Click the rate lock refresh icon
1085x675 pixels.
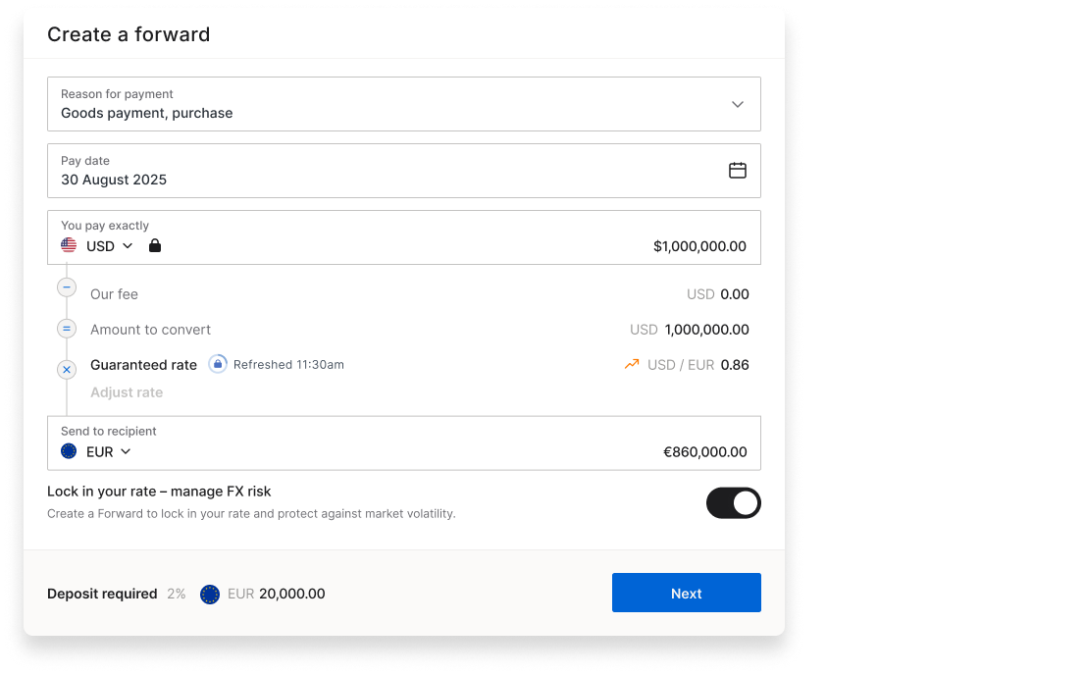[218, 365]
